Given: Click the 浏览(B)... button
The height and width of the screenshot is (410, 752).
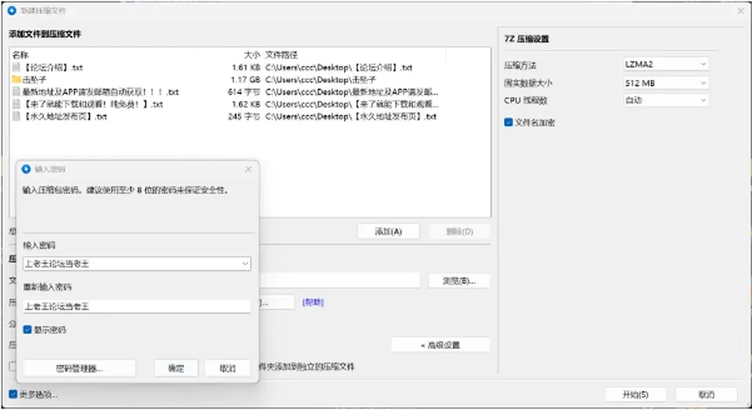Looking at the screenshot, I should pos(460,281).
